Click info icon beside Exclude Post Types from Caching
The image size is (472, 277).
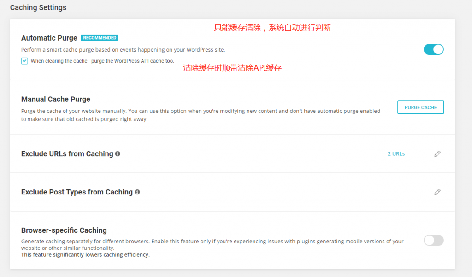137,192
